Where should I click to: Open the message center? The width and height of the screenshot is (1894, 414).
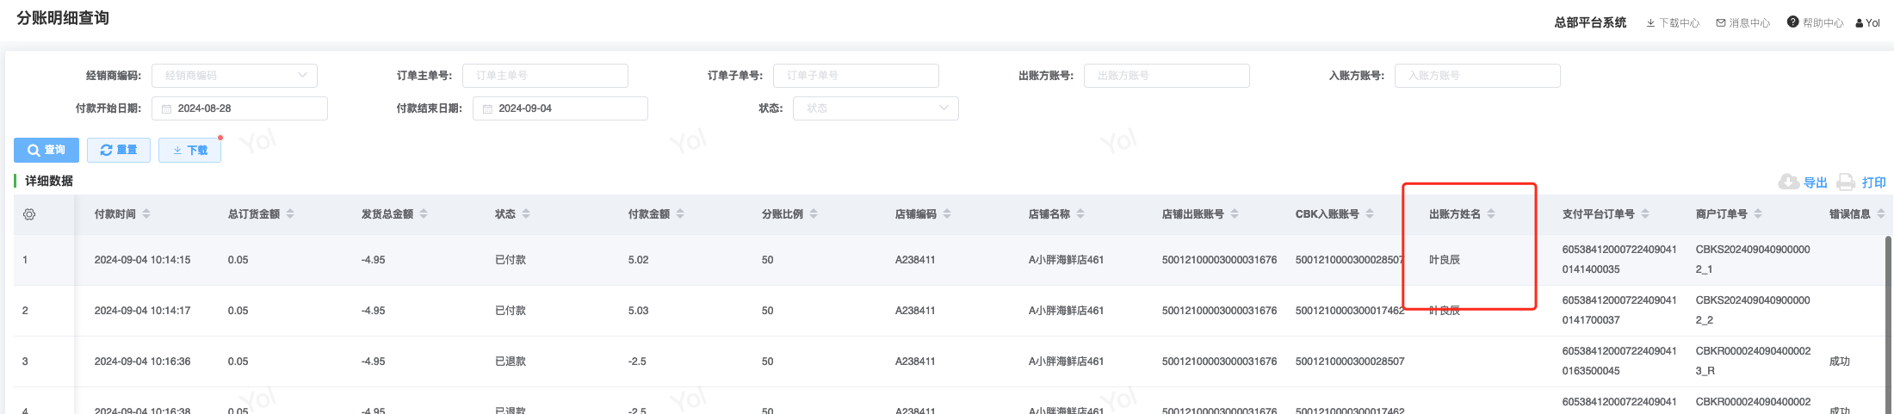click(x=1743, y=22)
